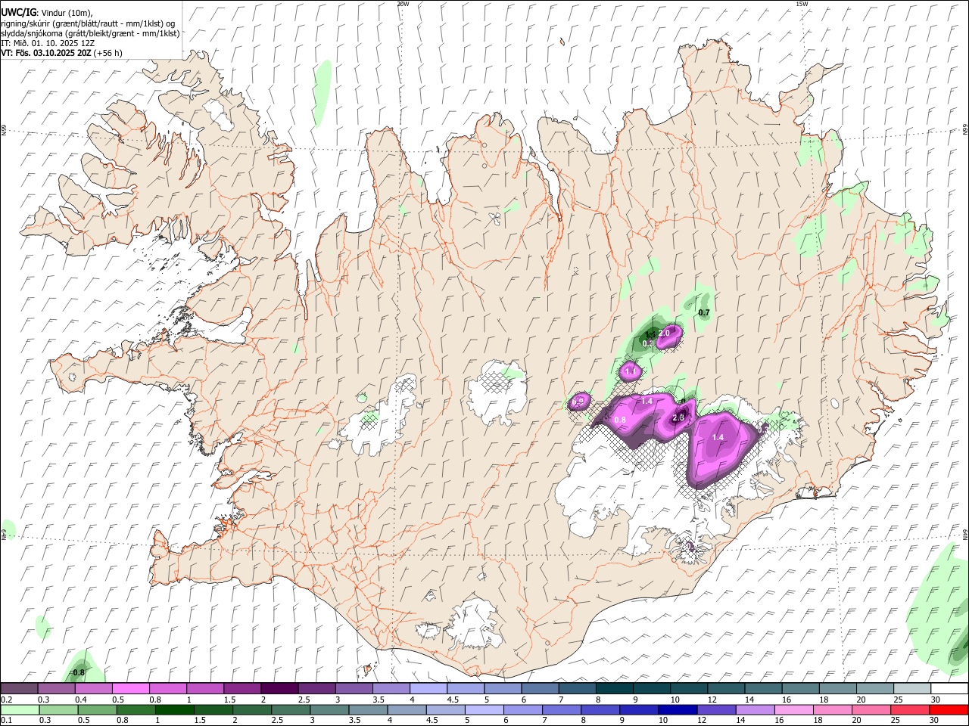Viewport: 969px width, 726px height.
Task: Click the 'IT: Mið. 01. 10. 2025 12Z' line
Action: (48, 43)
